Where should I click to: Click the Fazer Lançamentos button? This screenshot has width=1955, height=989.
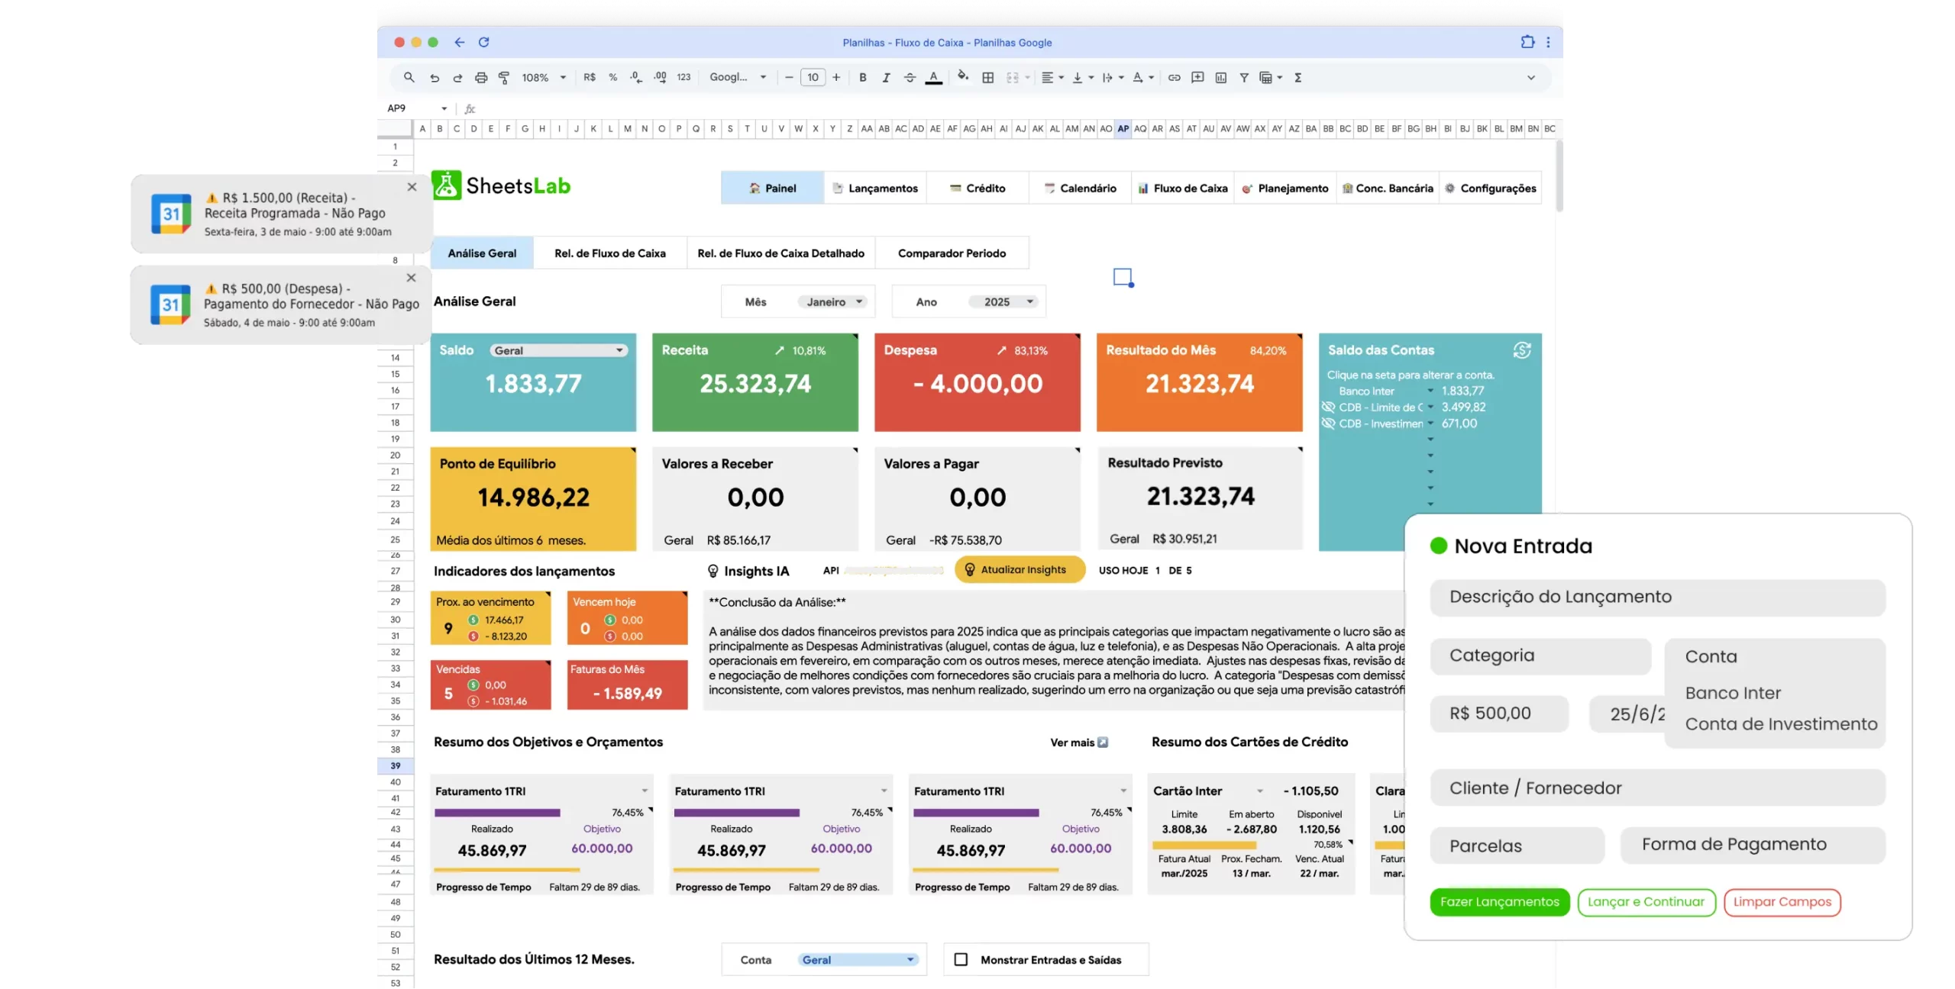pyautogui.click(x=1499, y=902)
